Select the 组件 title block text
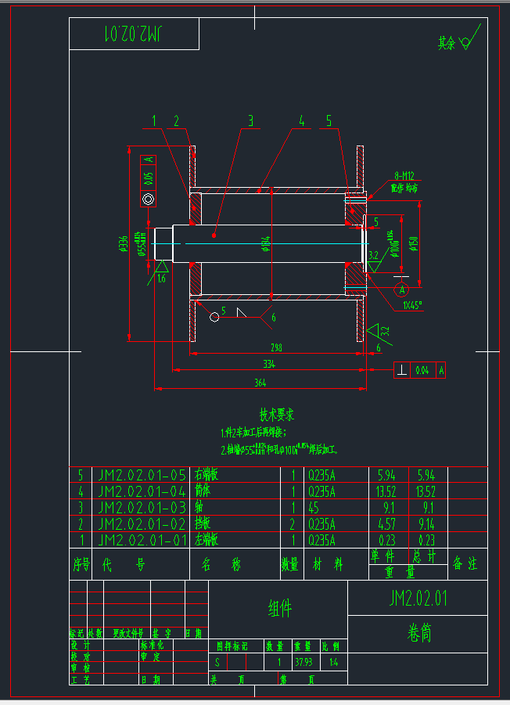Viewport: 510px width, 705px height. tap(279, 609)
